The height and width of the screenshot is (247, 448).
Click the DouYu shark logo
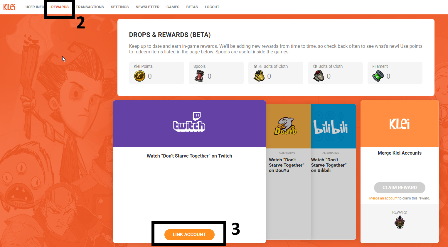[286, 126]
